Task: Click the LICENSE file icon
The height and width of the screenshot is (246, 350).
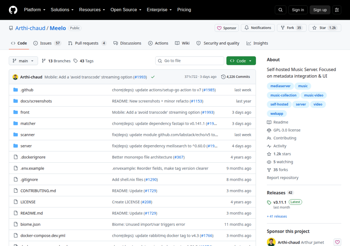Action: (16, 202)
